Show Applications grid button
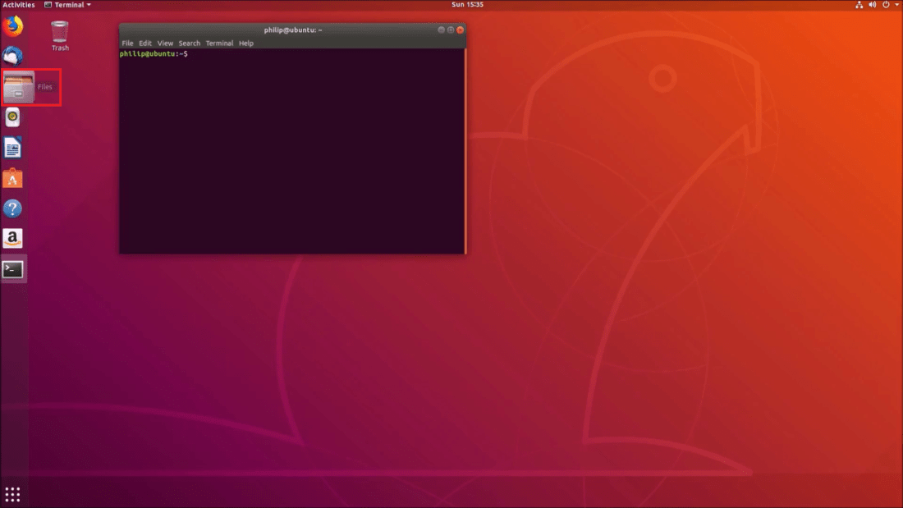The height and width of the screenshot is (508, 903). [13, 494]
